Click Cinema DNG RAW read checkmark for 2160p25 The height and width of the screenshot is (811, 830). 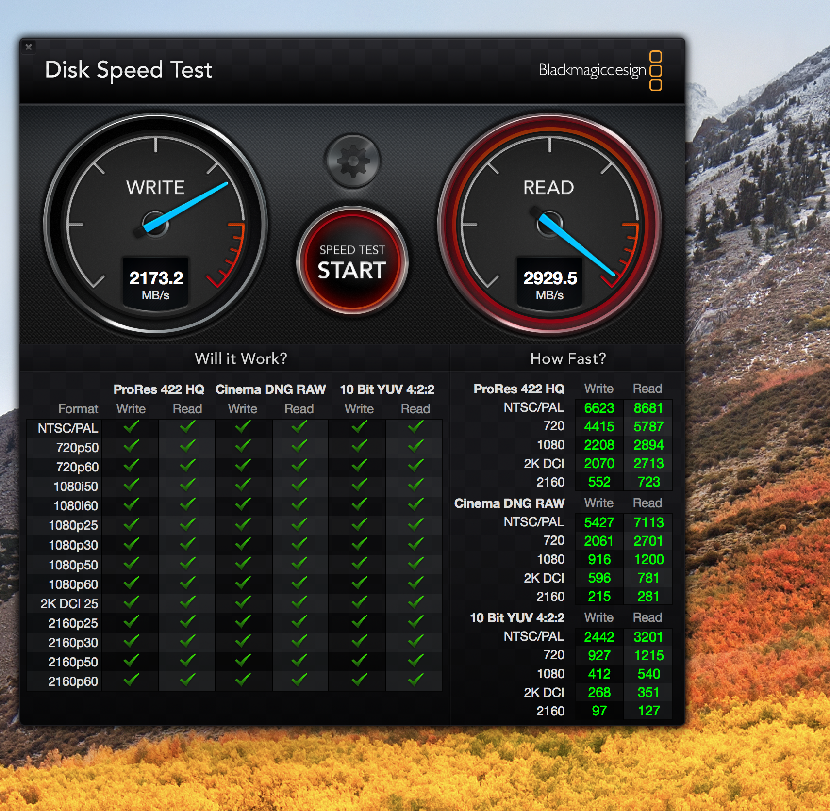tap(299, 622)
